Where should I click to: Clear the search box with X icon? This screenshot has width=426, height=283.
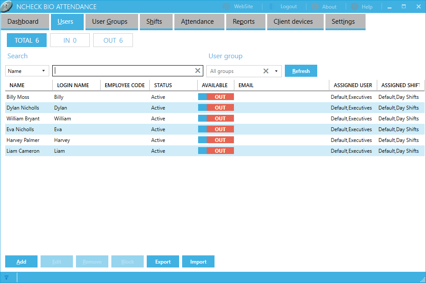(x=198, y=71)
